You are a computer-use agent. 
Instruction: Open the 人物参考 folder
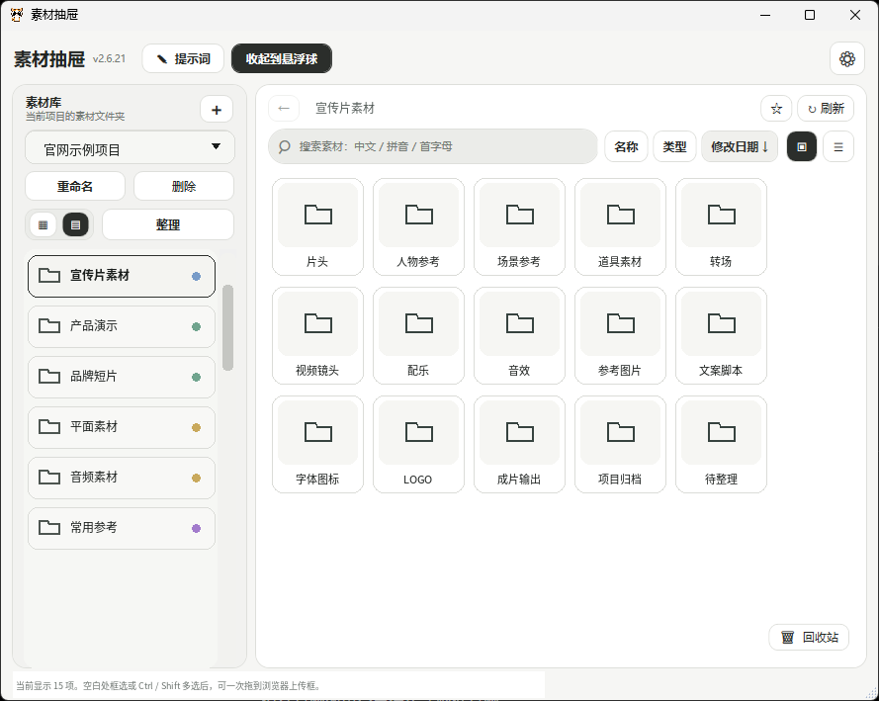419,227
